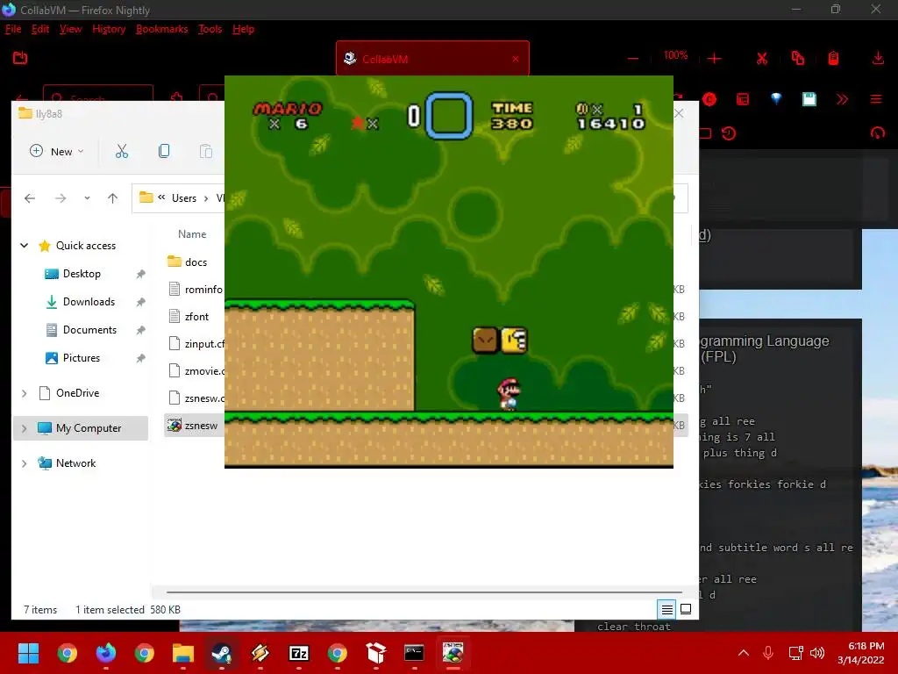Go up one folder level
This screenshot has height=674, width=898.
coord(113,198)
